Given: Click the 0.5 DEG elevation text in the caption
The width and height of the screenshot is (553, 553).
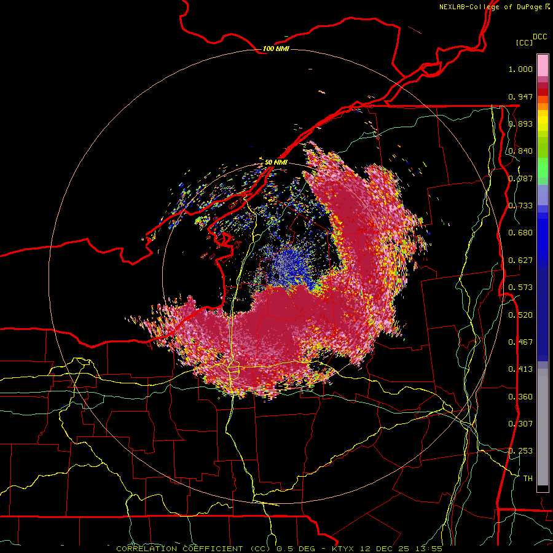Looking at the screenshot, I should coord(295,549).
